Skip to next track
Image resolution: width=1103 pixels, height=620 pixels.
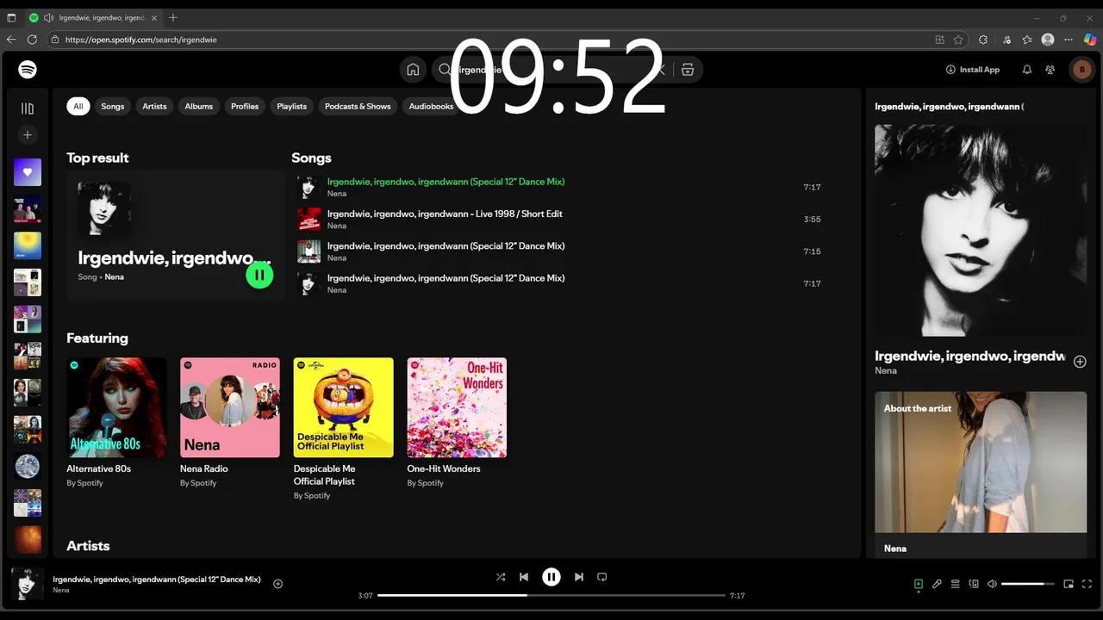(x=579, y=577)
